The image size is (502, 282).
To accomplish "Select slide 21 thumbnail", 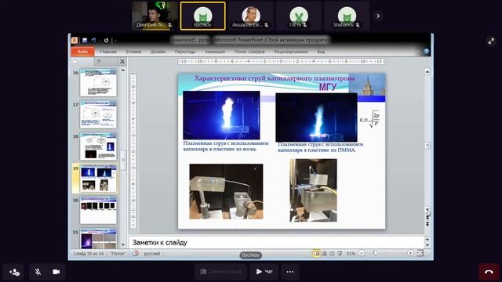I will click(98, 238).
